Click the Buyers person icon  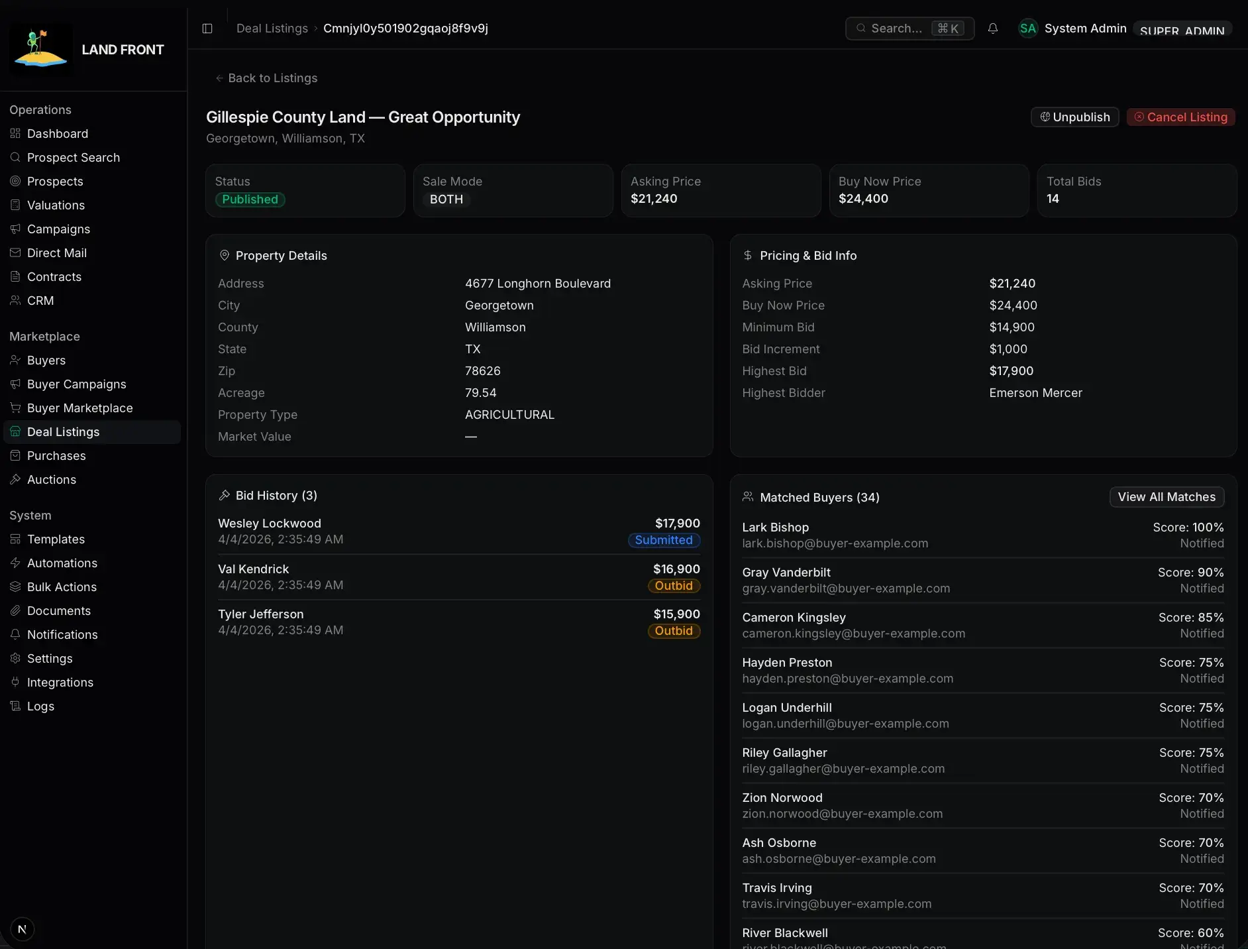point(15,360)
